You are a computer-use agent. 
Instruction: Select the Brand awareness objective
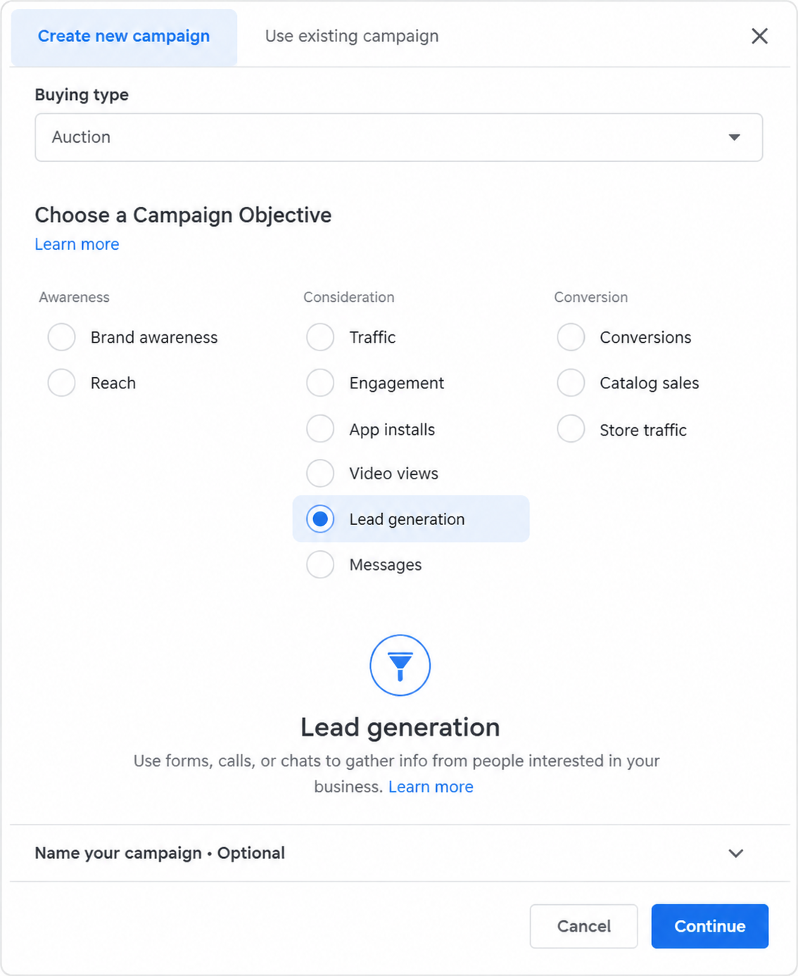[61, 337]
